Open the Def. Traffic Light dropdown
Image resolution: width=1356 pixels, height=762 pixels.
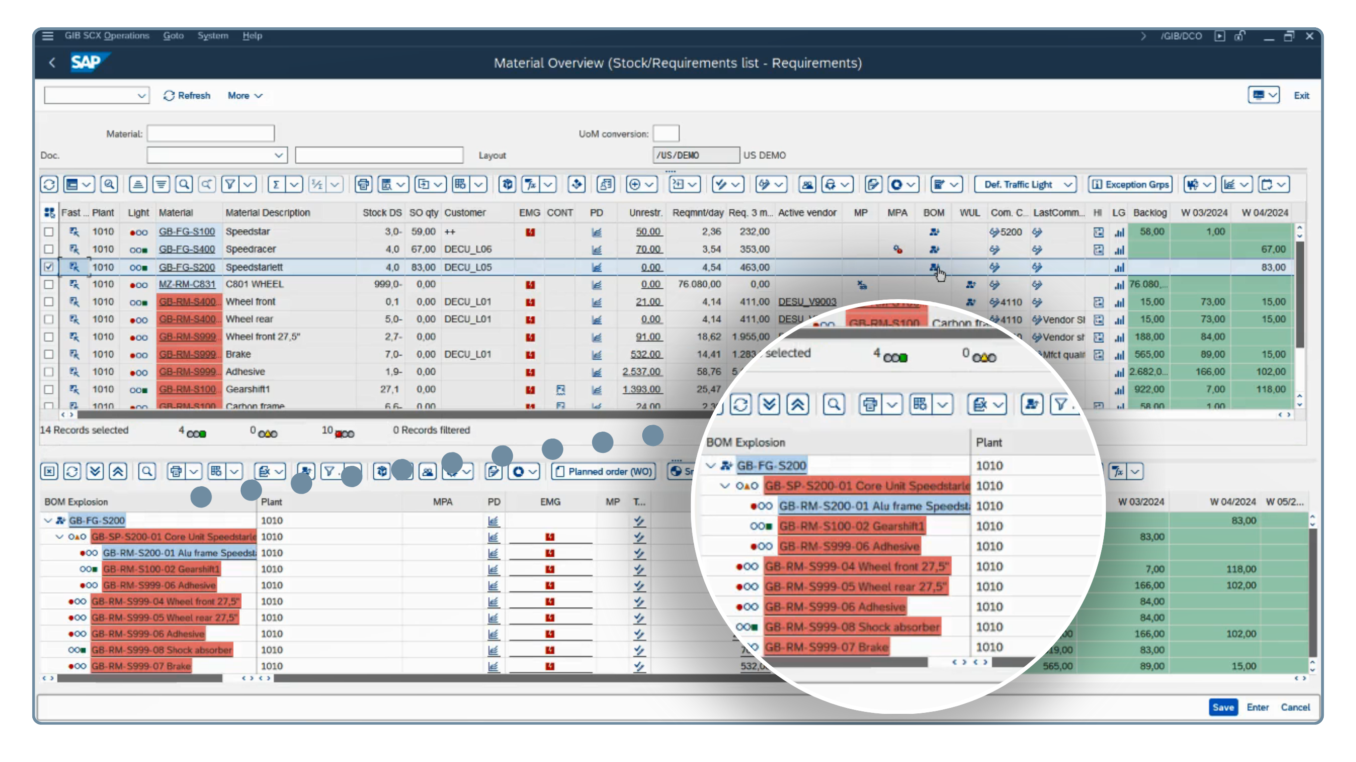point(1069,184)
